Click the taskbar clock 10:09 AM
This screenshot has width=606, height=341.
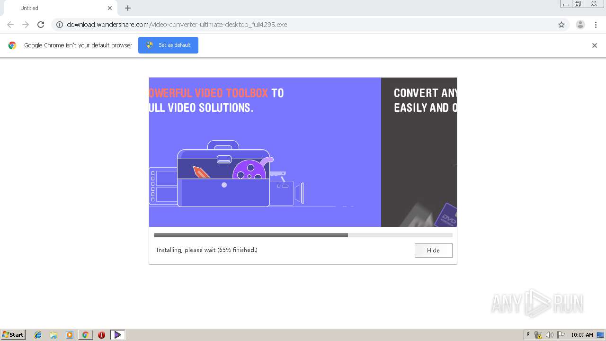coord(582,335)
